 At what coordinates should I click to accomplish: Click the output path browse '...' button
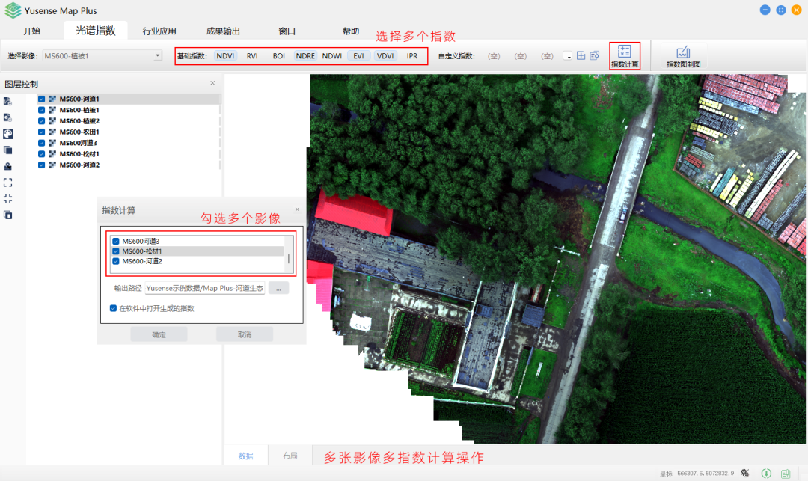point(278,288)
